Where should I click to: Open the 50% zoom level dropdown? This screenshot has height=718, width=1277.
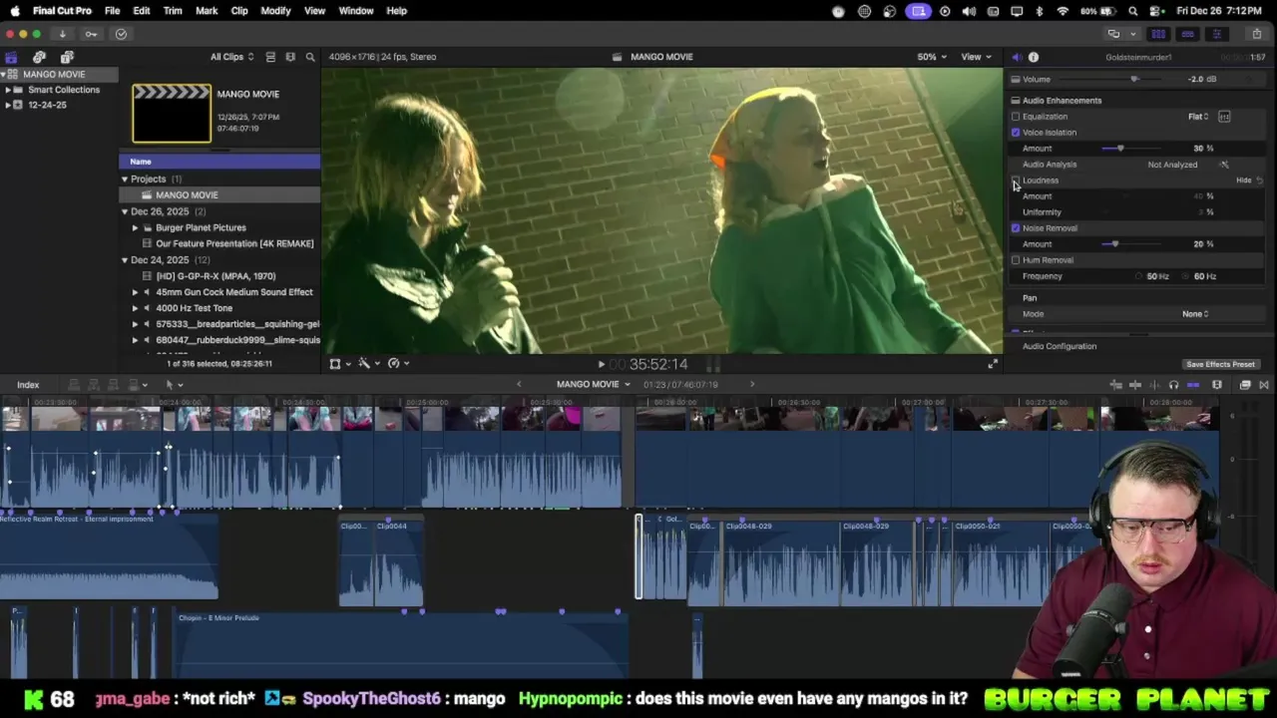[933, 57]
